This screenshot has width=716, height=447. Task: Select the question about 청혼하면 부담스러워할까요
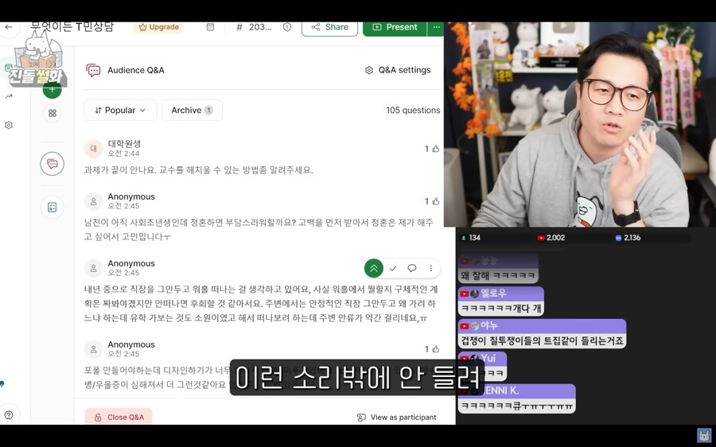click(259, 229)
